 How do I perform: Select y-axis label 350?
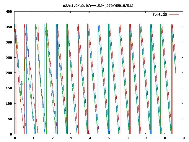coord(9,27)
